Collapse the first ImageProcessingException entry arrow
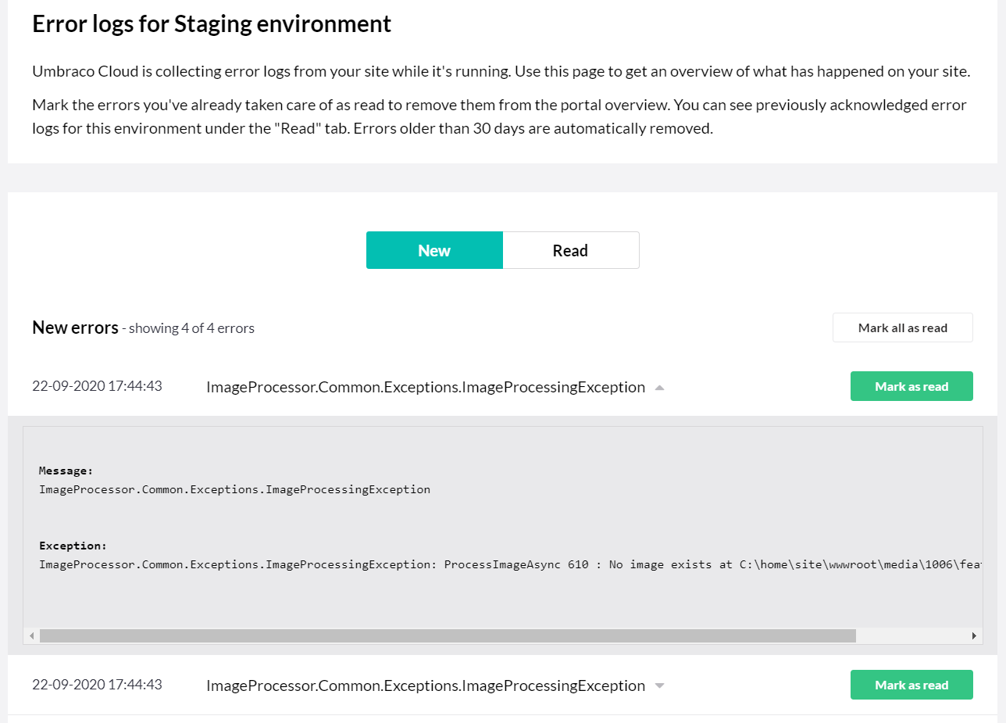Viewport: 1006px width, 723px height. click(659, 388)
